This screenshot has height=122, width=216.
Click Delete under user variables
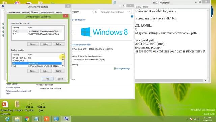58,44
